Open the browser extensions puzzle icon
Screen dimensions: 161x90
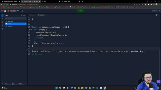coord(151,4)
